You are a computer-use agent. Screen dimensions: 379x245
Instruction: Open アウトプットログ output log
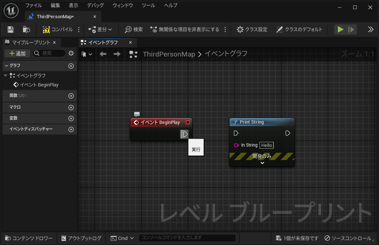[x=81, y=238]
